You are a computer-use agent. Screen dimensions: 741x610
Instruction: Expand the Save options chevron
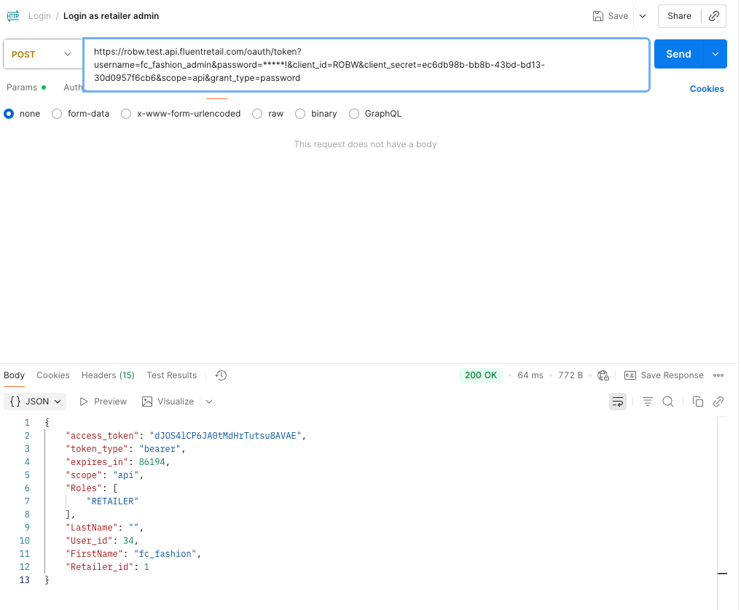click(642, 16)
